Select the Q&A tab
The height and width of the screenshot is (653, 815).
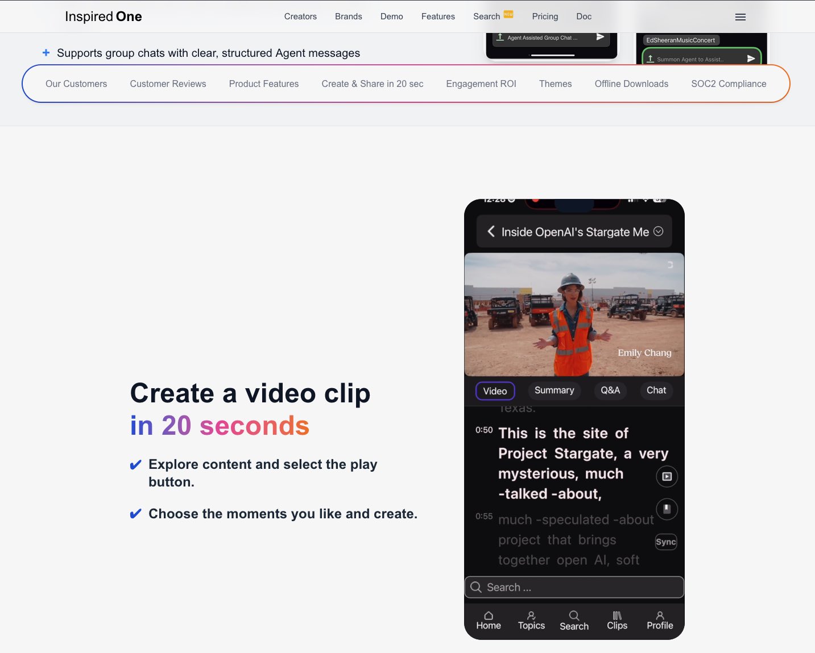pos(610,390)
